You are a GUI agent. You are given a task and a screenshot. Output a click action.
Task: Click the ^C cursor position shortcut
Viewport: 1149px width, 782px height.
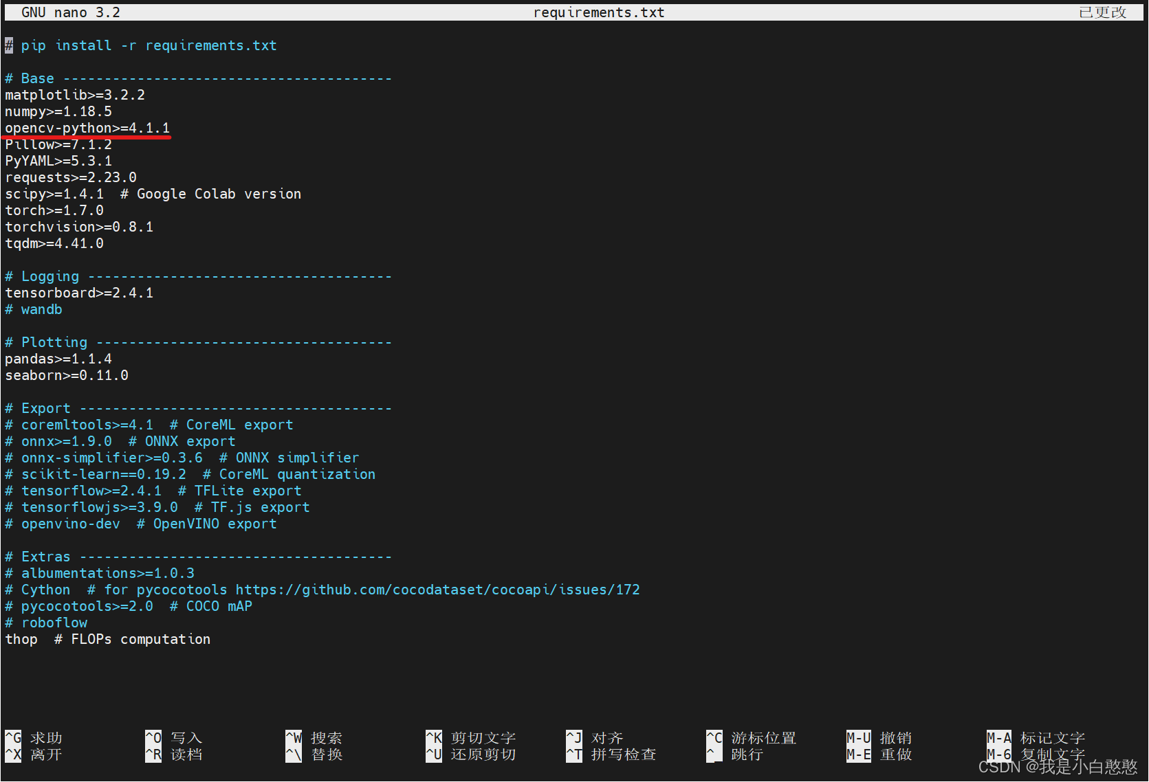[x=752, y=738]
